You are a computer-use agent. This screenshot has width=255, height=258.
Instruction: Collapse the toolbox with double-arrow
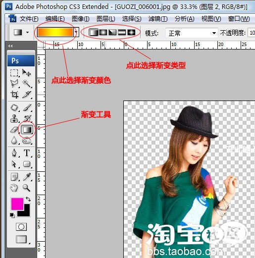pos(10,46)
